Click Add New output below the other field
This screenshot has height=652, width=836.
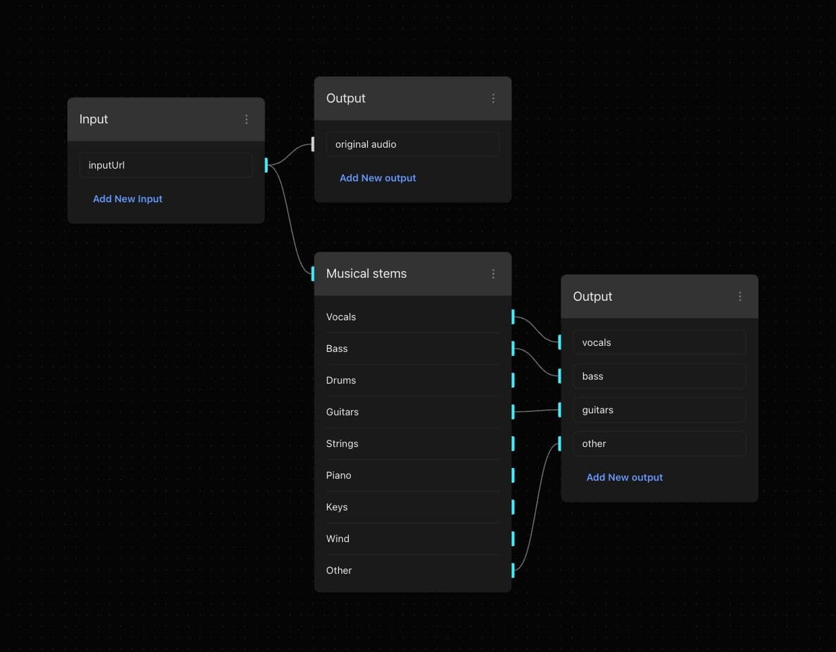624,477
